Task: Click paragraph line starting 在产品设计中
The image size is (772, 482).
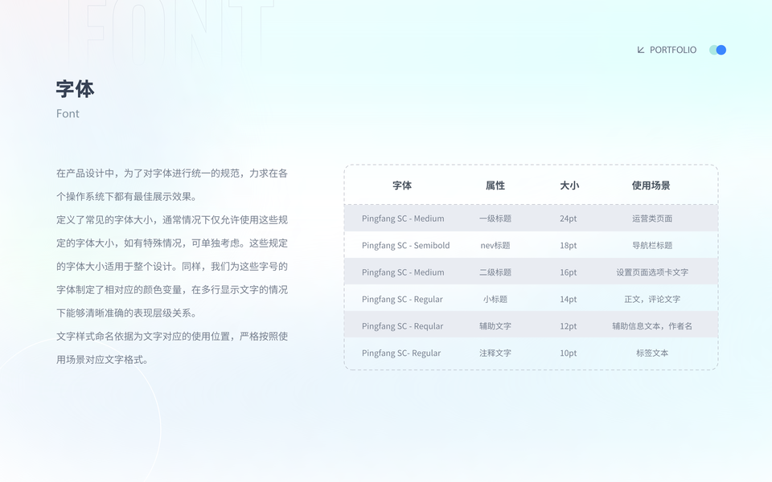Action: [x=172, y=174]
